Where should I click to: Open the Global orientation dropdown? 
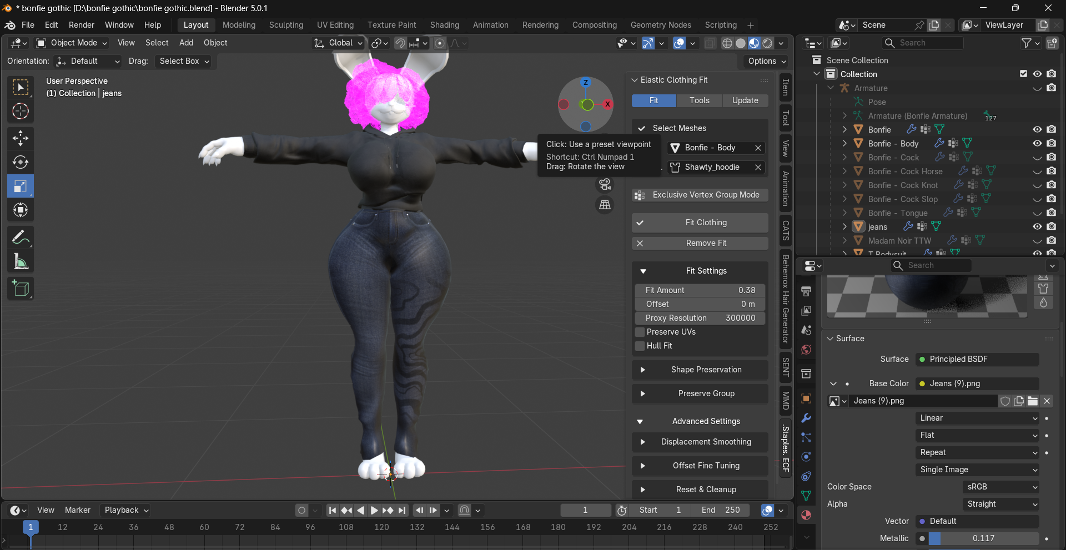[x=338, y=43]
